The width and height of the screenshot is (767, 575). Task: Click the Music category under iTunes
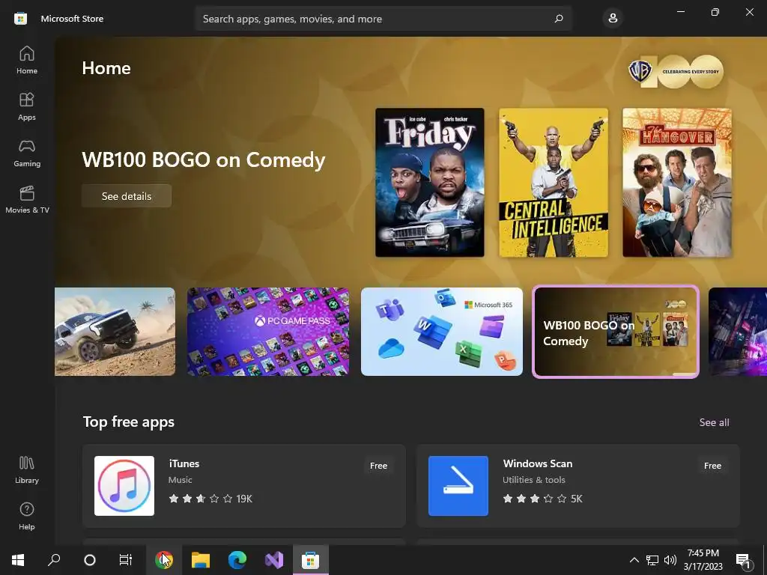pos(180,480)
